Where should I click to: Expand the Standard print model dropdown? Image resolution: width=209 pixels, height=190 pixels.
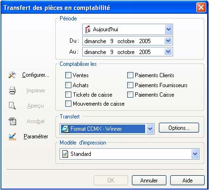pyautogui.click(x=195, y=154)
